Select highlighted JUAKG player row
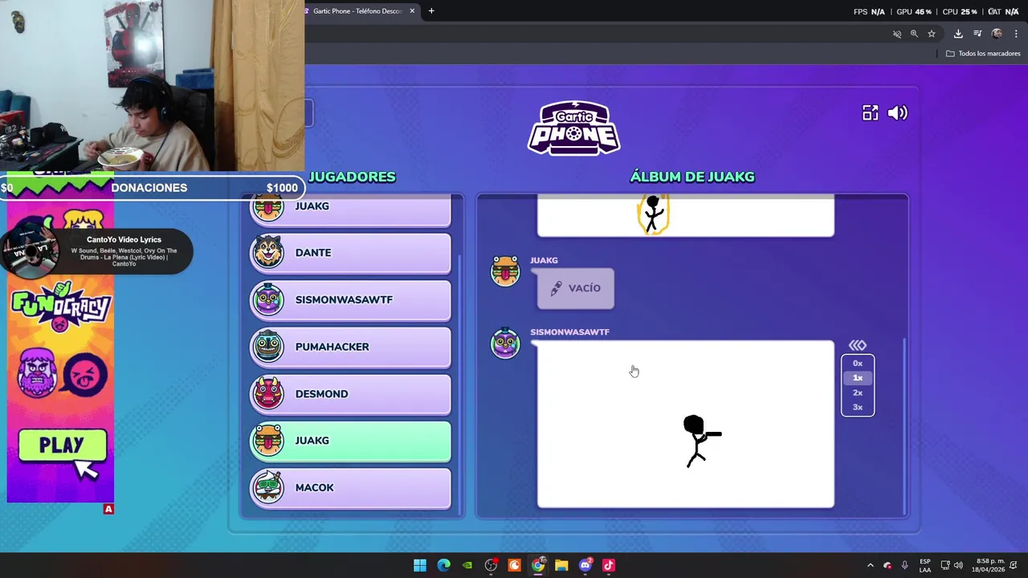Screen dimensions: 1028x578 [351, 441]
